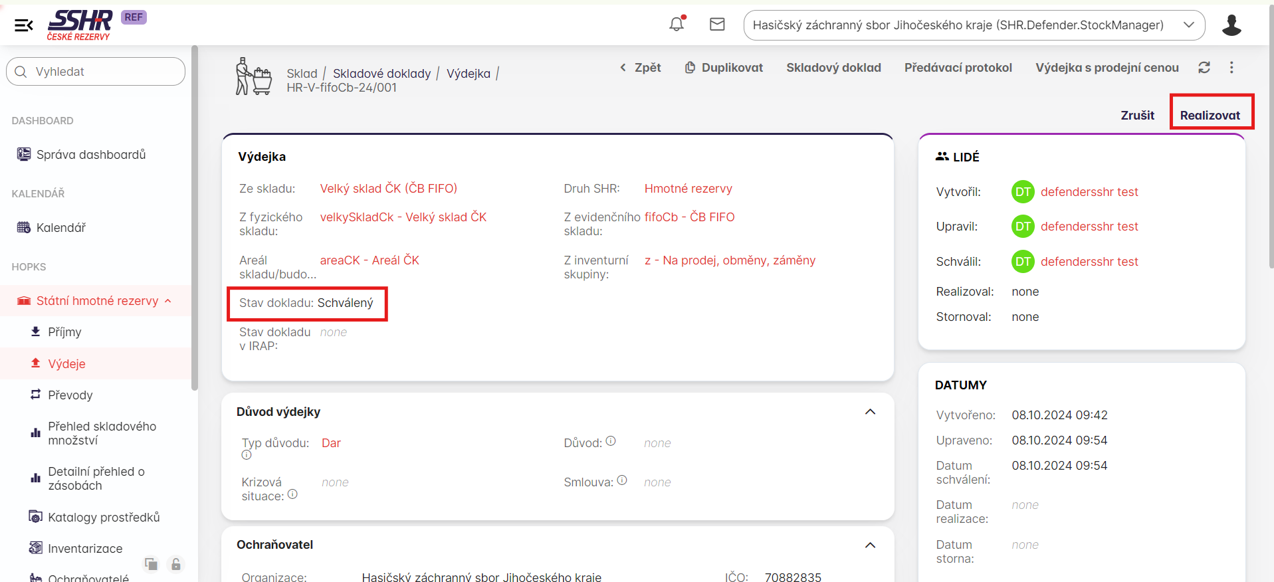The width and height of the screenshot is (1274, 582).
Task: Collapse the sidebar with the hamburger icon
Action: pos(24,25)
